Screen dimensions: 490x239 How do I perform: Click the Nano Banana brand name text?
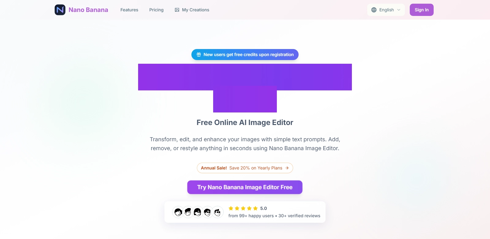point(88,10)
